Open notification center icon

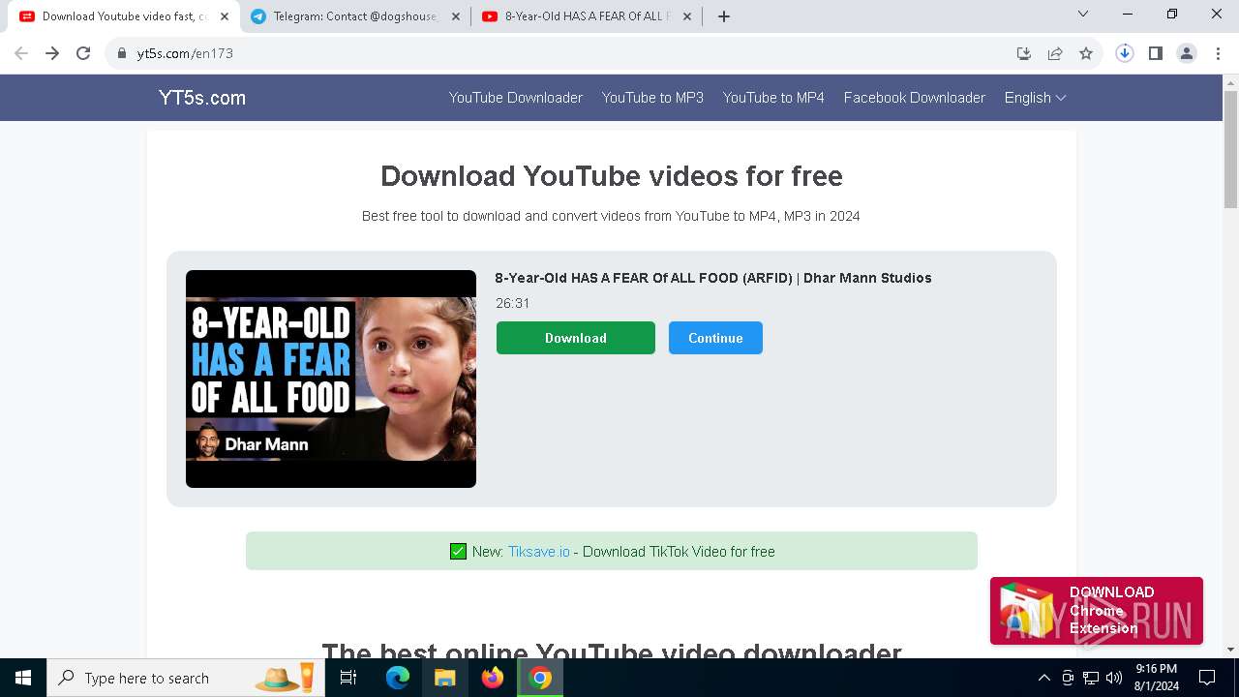pos(1207,678)
